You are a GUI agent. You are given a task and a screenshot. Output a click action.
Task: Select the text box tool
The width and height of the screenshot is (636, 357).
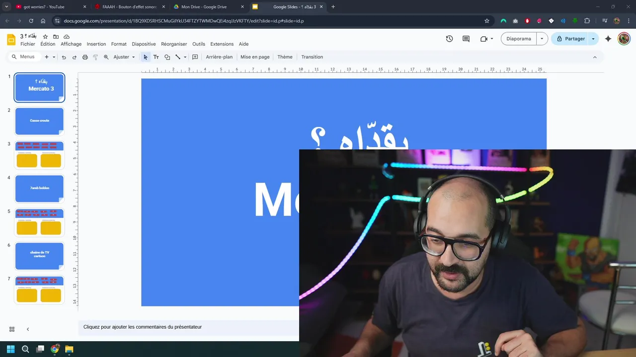tap(156, 57)
